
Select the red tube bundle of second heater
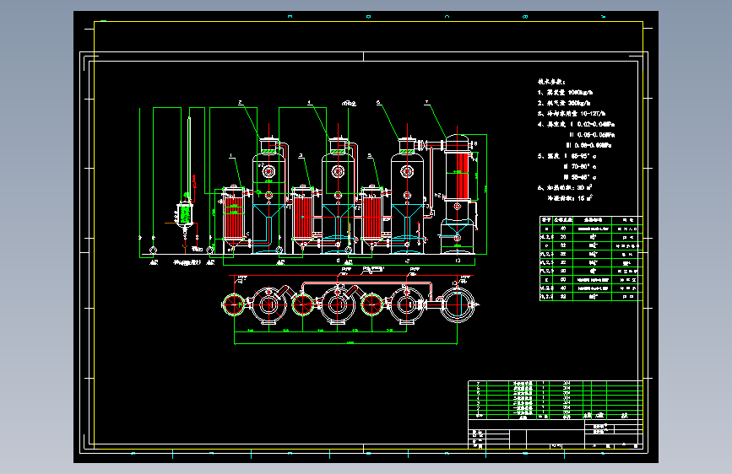pos(303,218)
